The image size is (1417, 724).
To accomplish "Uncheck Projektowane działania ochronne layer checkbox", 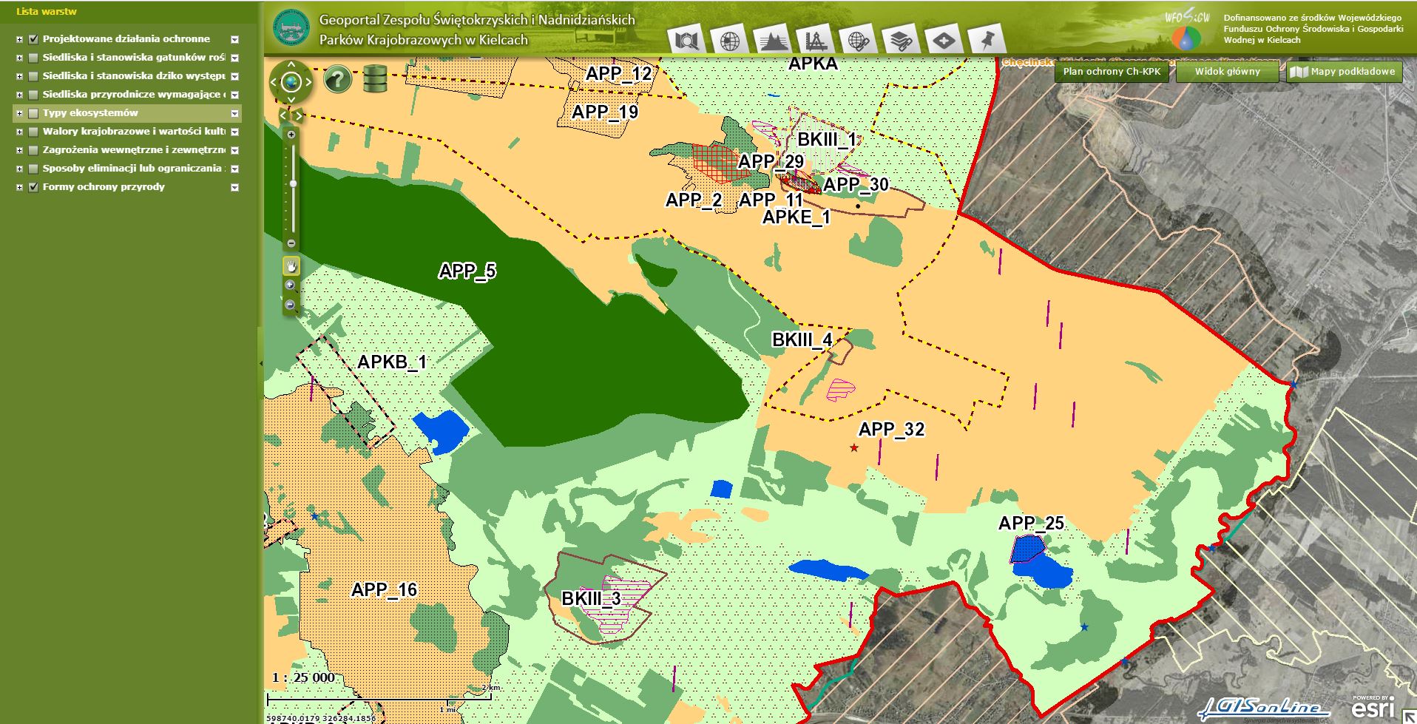I will coord(33,39).
